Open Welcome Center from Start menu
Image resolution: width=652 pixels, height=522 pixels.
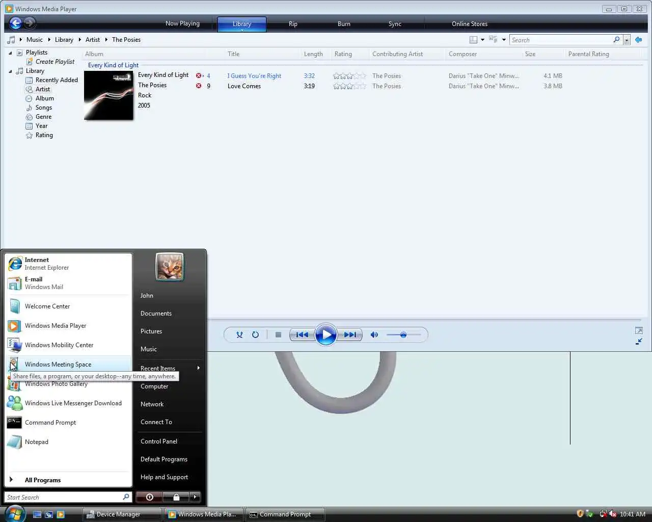pyautogui.click(x=68, y=306)
